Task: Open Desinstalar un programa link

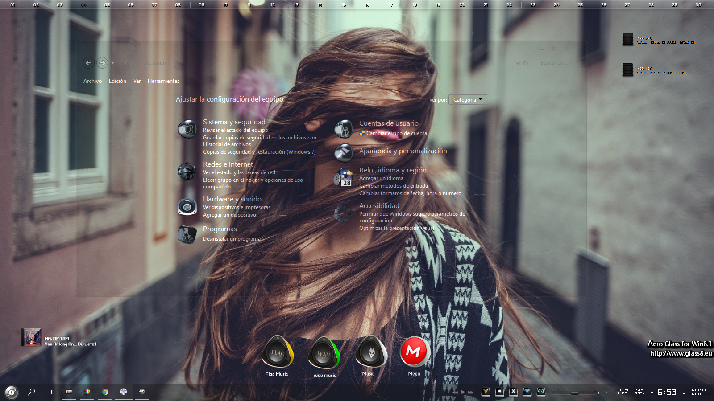Action: point(232,239)
